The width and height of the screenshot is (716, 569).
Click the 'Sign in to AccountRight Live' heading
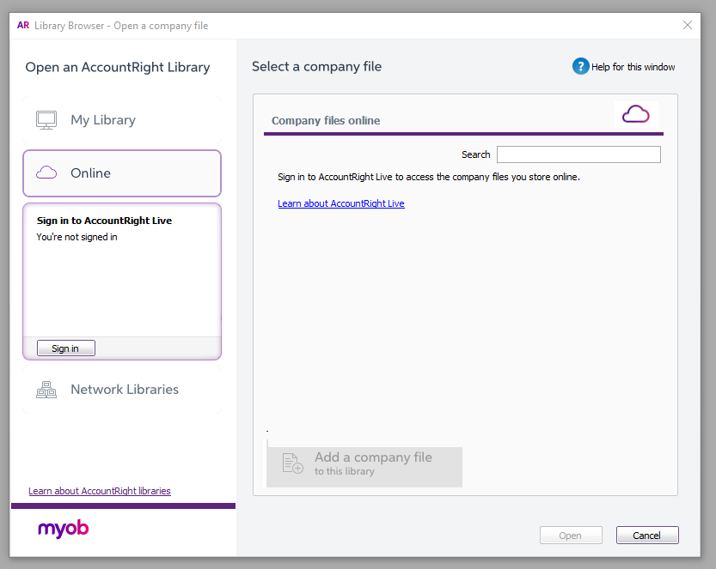[x=104, y=221]
